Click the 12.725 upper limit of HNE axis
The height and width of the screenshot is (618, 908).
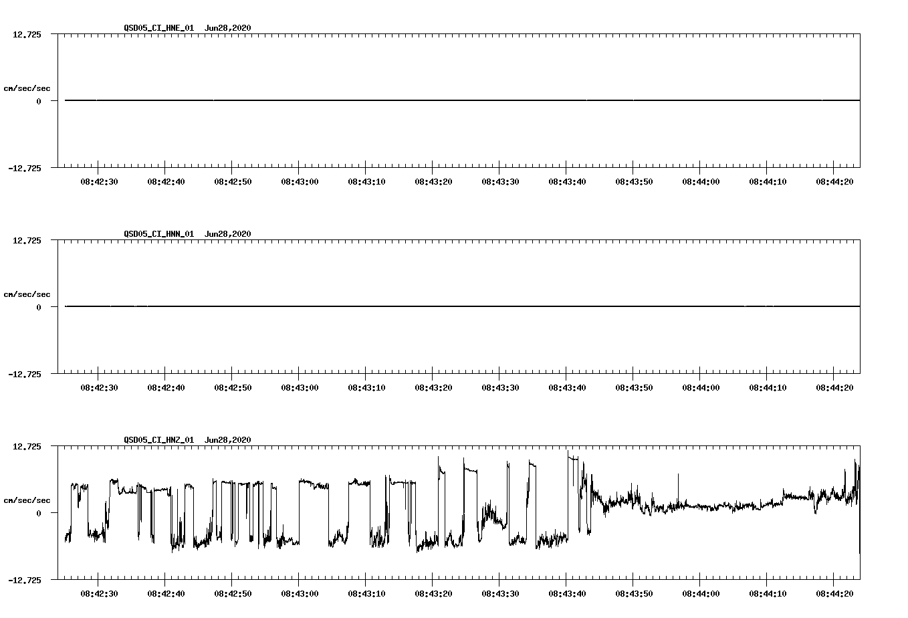tap(27, 35)
